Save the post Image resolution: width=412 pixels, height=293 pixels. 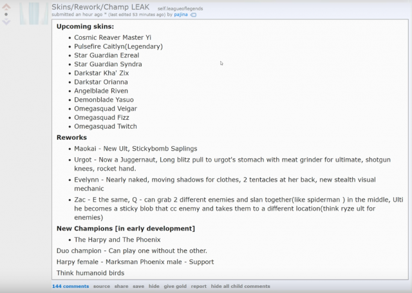138,286
